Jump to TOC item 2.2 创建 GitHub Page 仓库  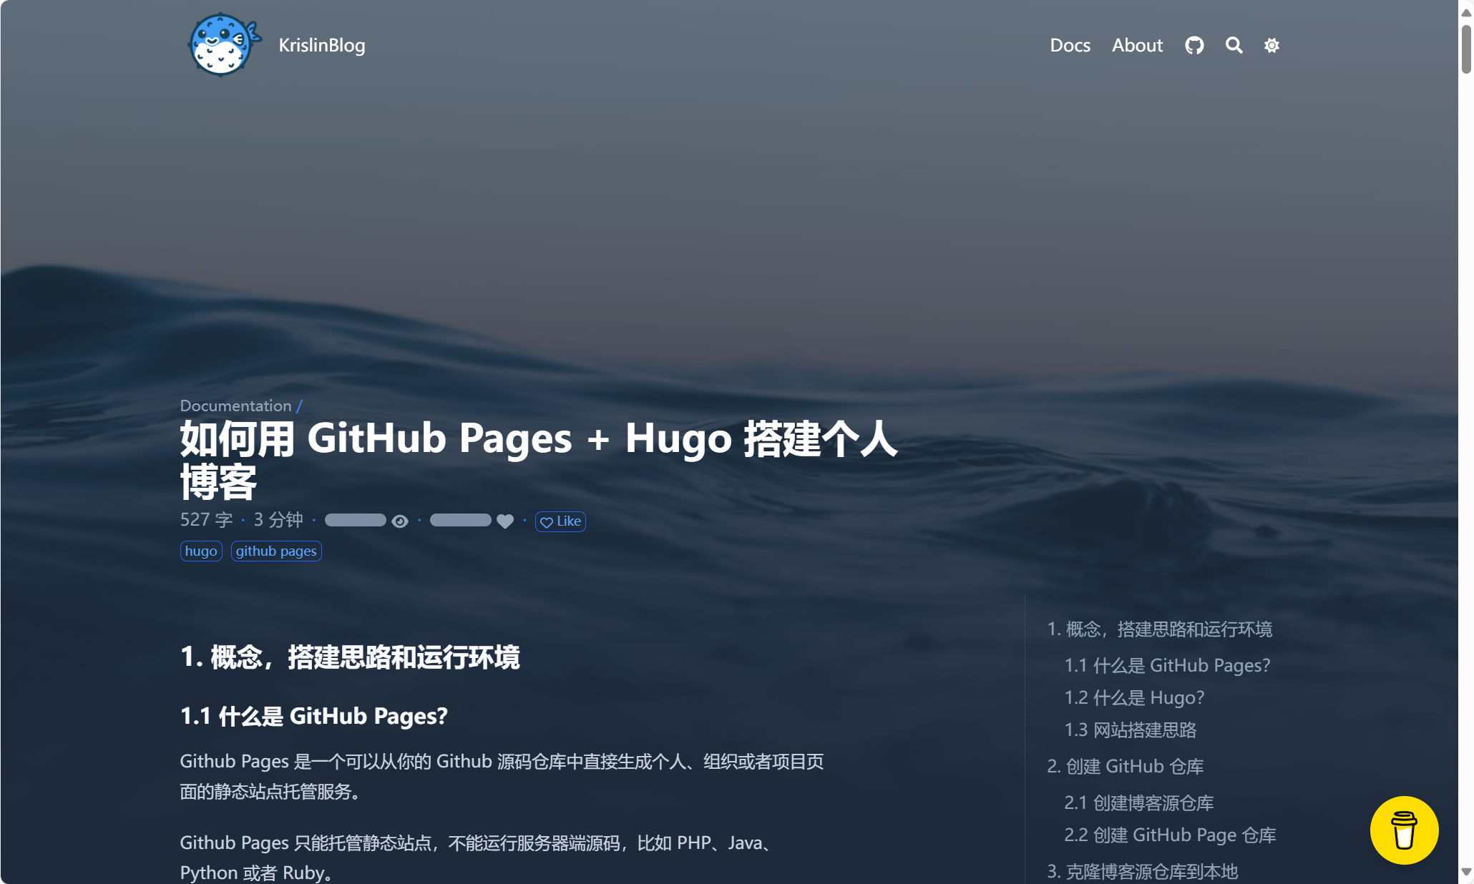tap(1170, 835)
